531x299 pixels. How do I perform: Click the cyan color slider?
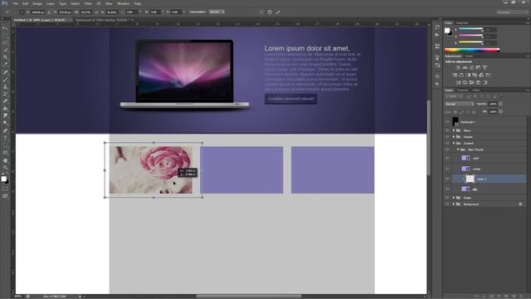coord(470,29)
